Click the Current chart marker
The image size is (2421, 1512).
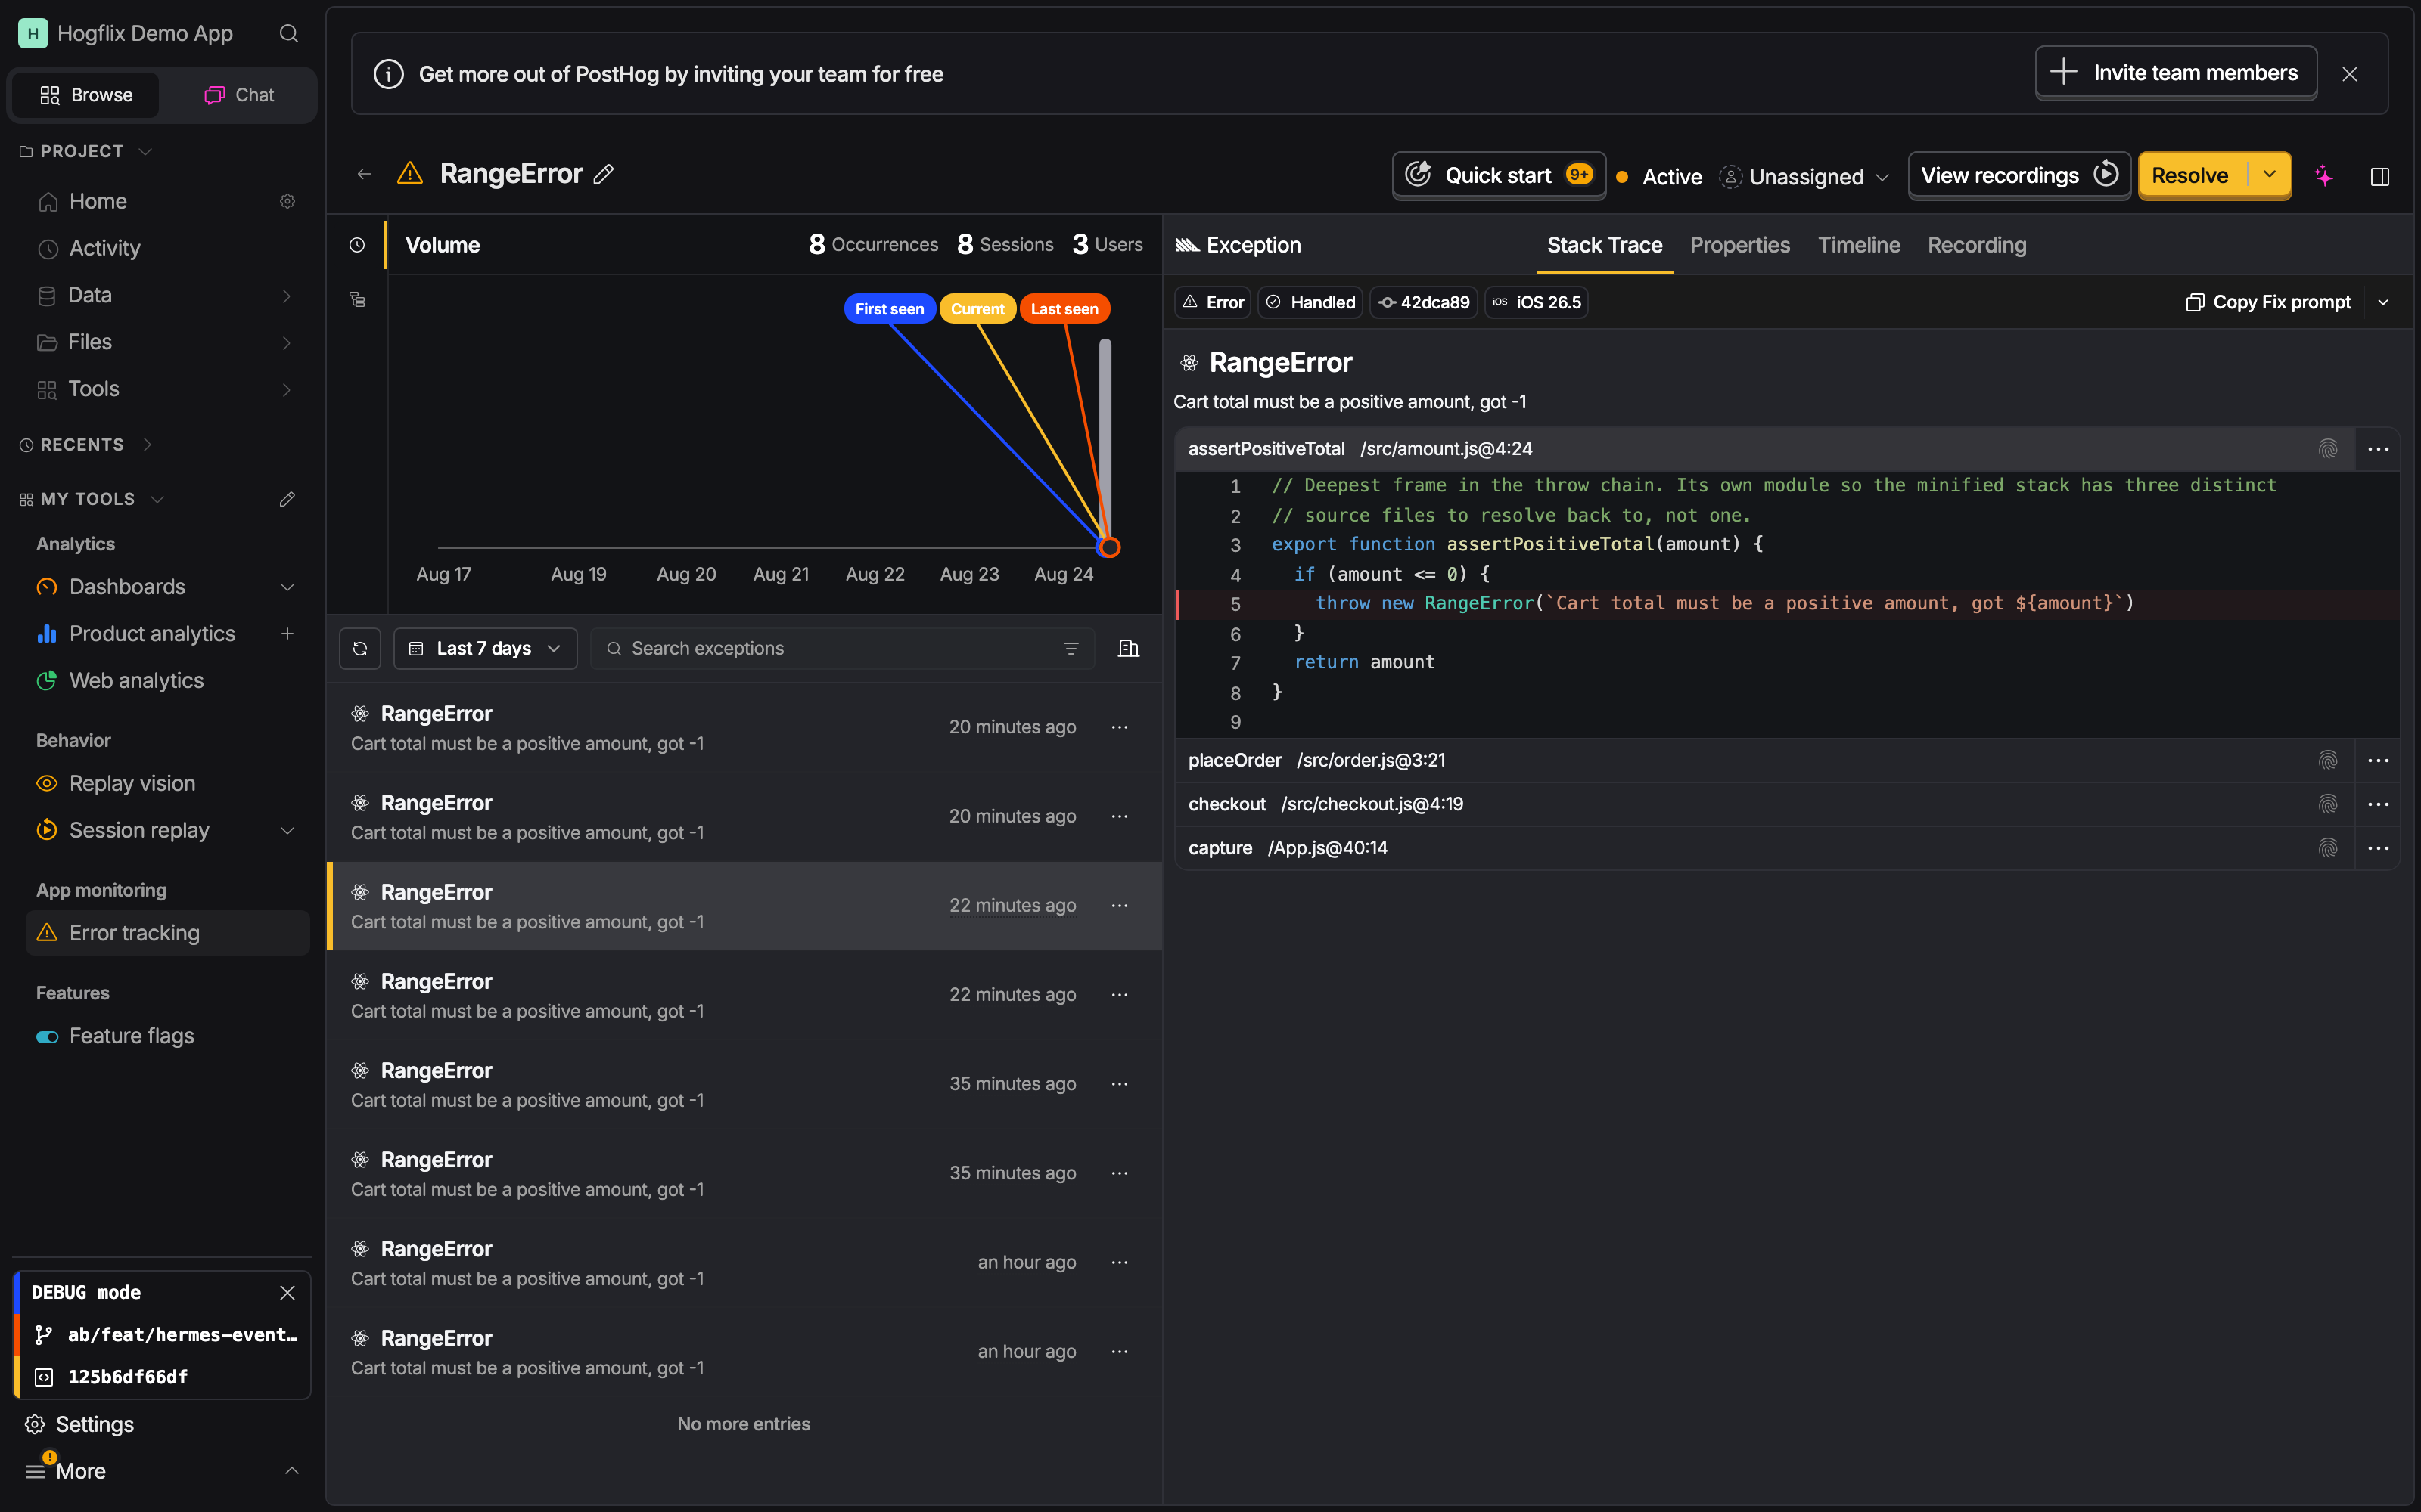977,309
